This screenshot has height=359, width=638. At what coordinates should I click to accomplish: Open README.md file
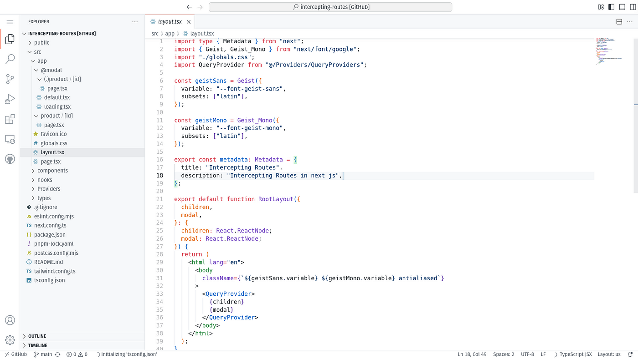pos(82,262)
